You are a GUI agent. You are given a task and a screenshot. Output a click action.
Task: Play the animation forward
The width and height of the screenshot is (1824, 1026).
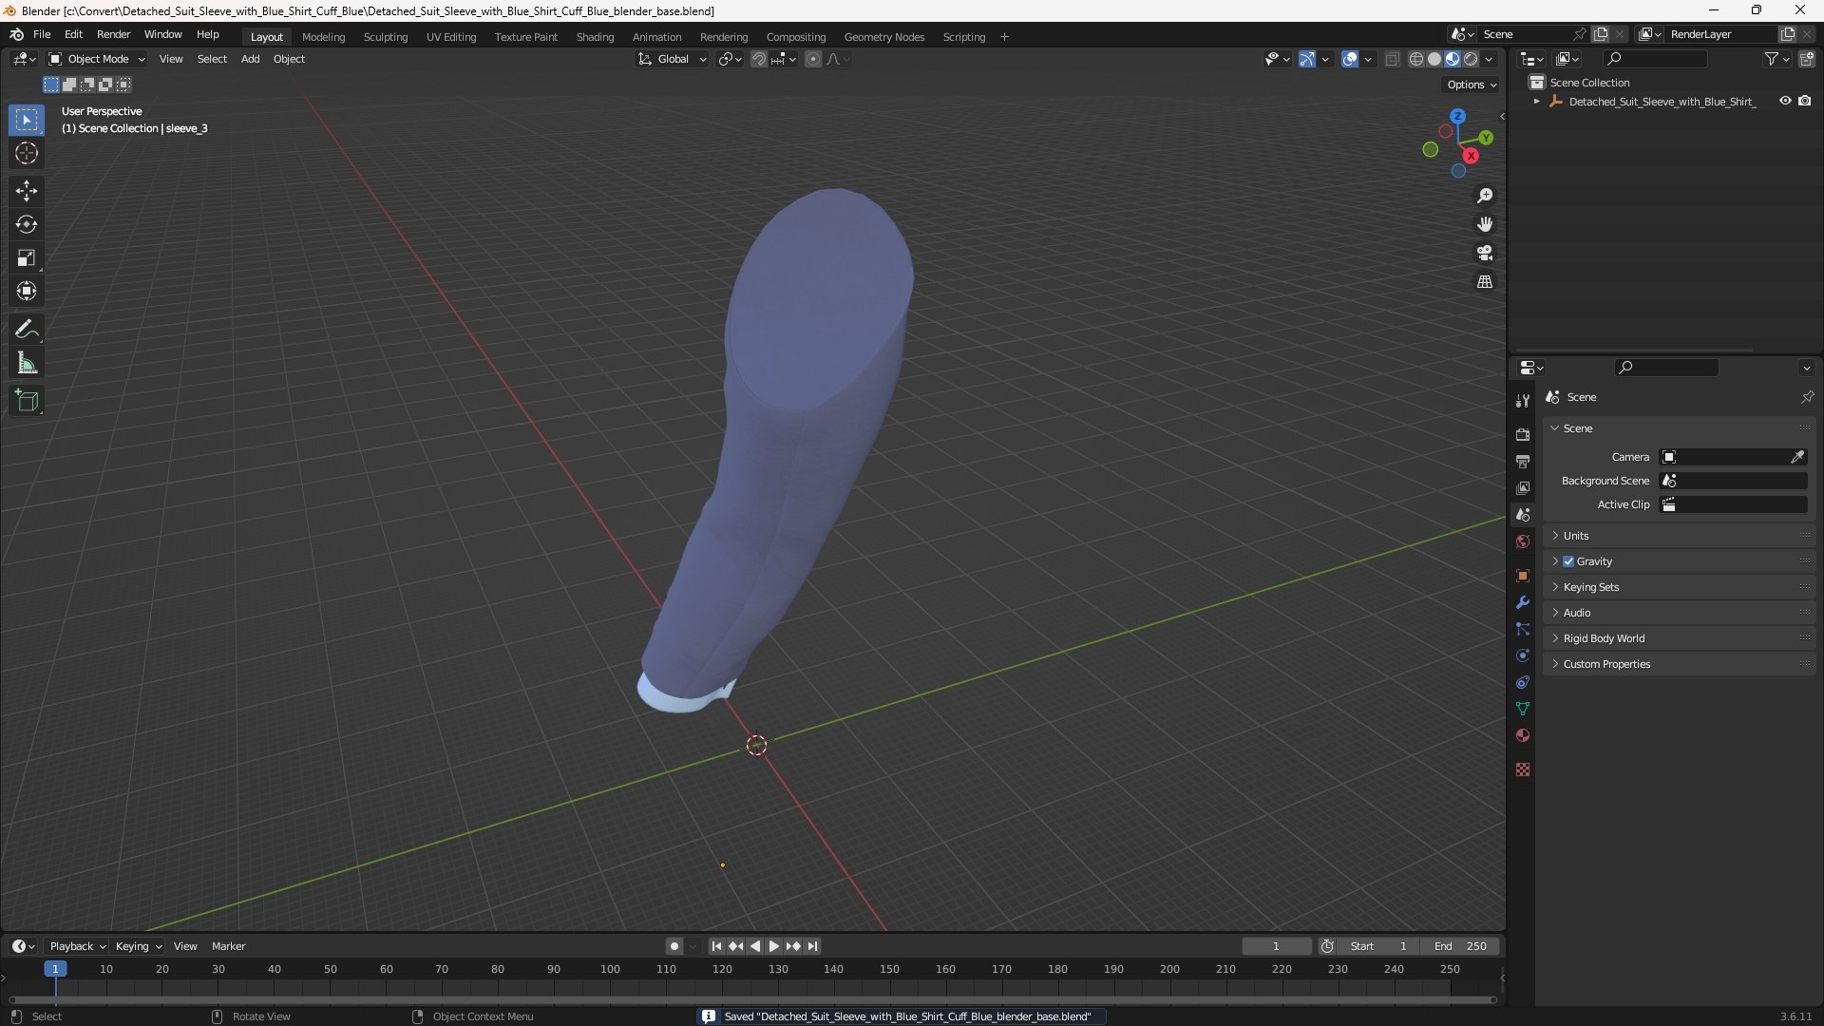(x=773, y=946)
